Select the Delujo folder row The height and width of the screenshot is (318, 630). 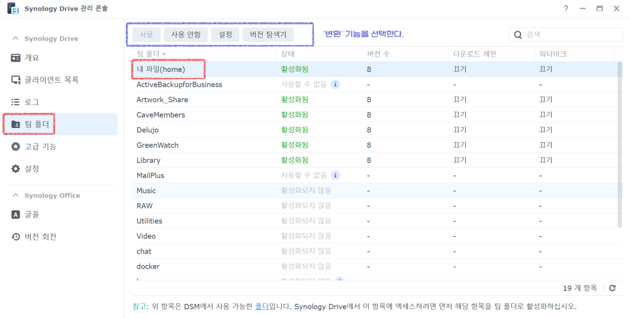click(x=375, y=130)
